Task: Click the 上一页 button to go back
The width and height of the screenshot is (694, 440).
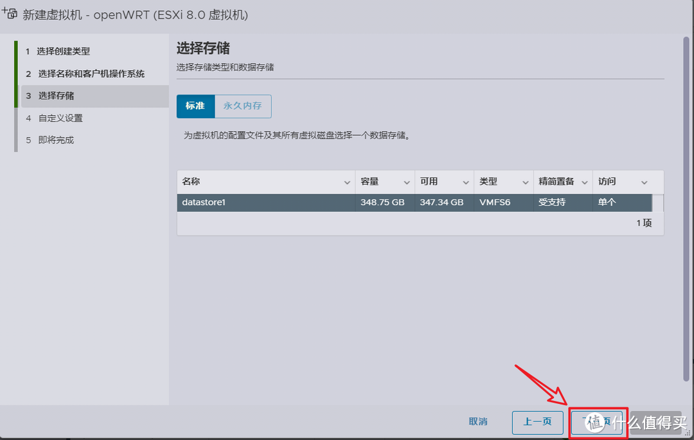Action: coord(537,422)
